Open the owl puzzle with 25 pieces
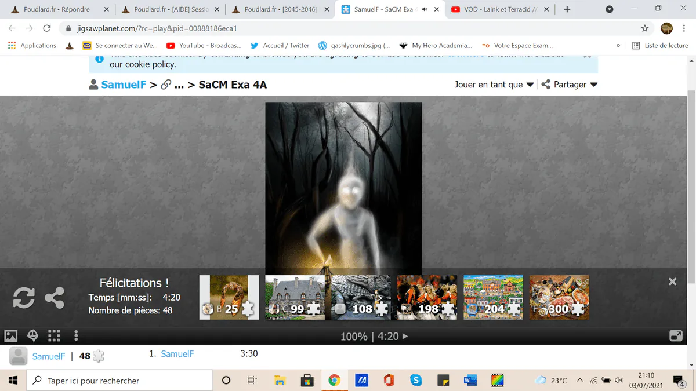This screenshot has width=696, height=391. (x=229, y=297)
